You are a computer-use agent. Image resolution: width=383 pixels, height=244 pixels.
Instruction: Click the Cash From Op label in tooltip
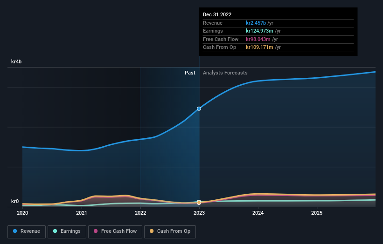219,47
